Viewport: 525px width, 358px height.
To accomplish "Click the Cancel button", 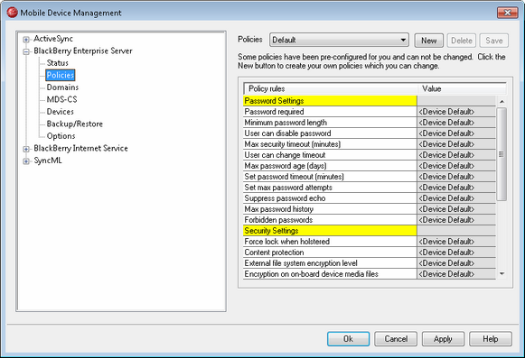I will [x=396, y=339].
